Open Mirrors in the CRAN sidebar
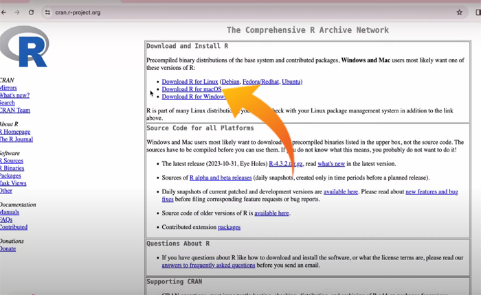This screenshot has height=295, width=481. [x=8, y=88]
